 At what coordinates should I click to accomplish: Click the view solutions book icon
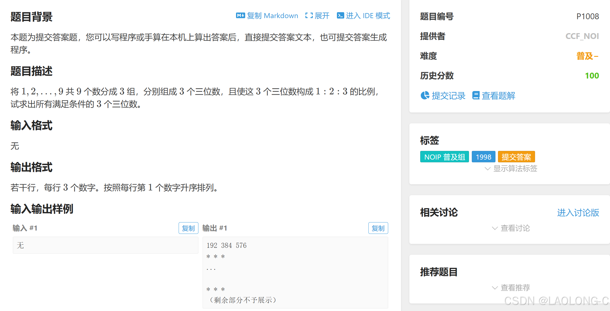click(x=476, y=95)
